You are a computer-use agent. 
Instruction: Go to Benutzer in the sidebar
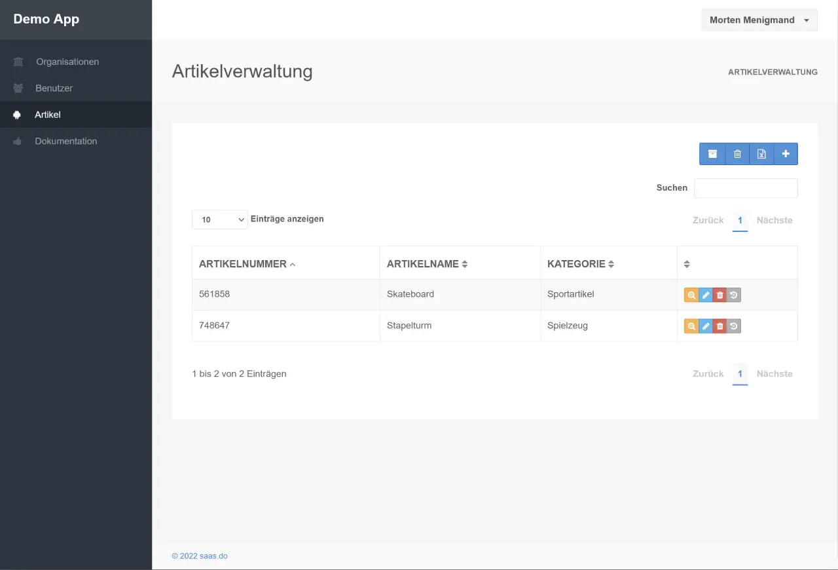pyautogui.click(x=54, y=88)
